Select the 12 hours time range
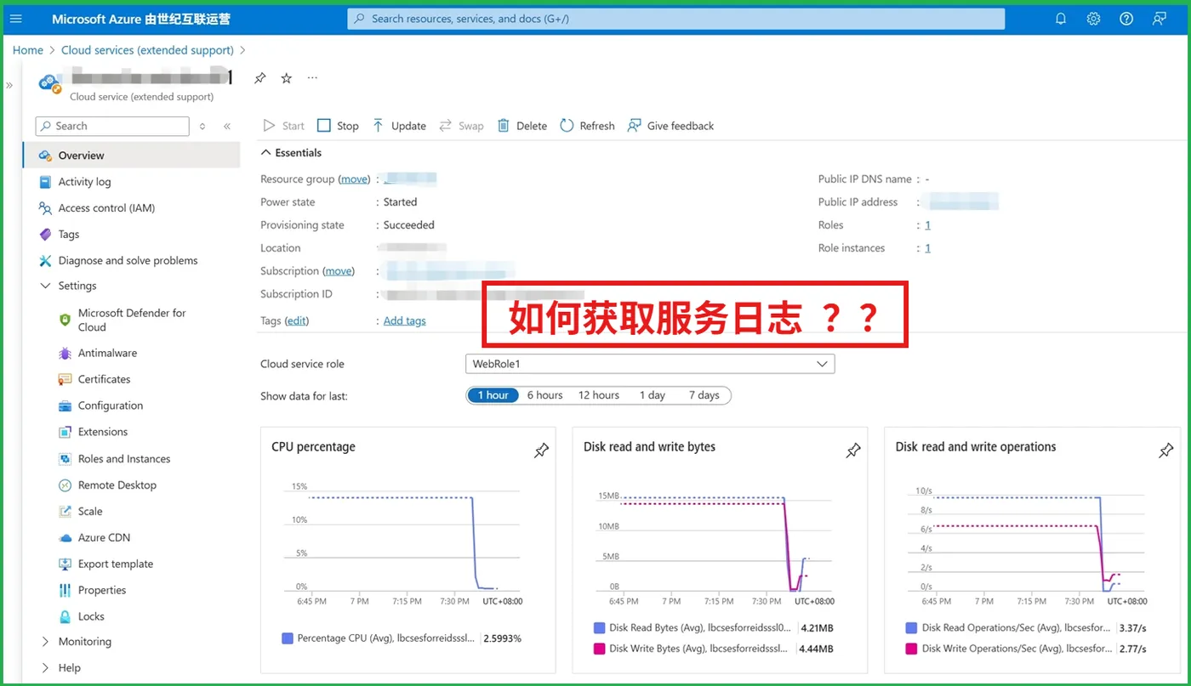The height and width of the screenshot is (686, 1191). point(599,395)
